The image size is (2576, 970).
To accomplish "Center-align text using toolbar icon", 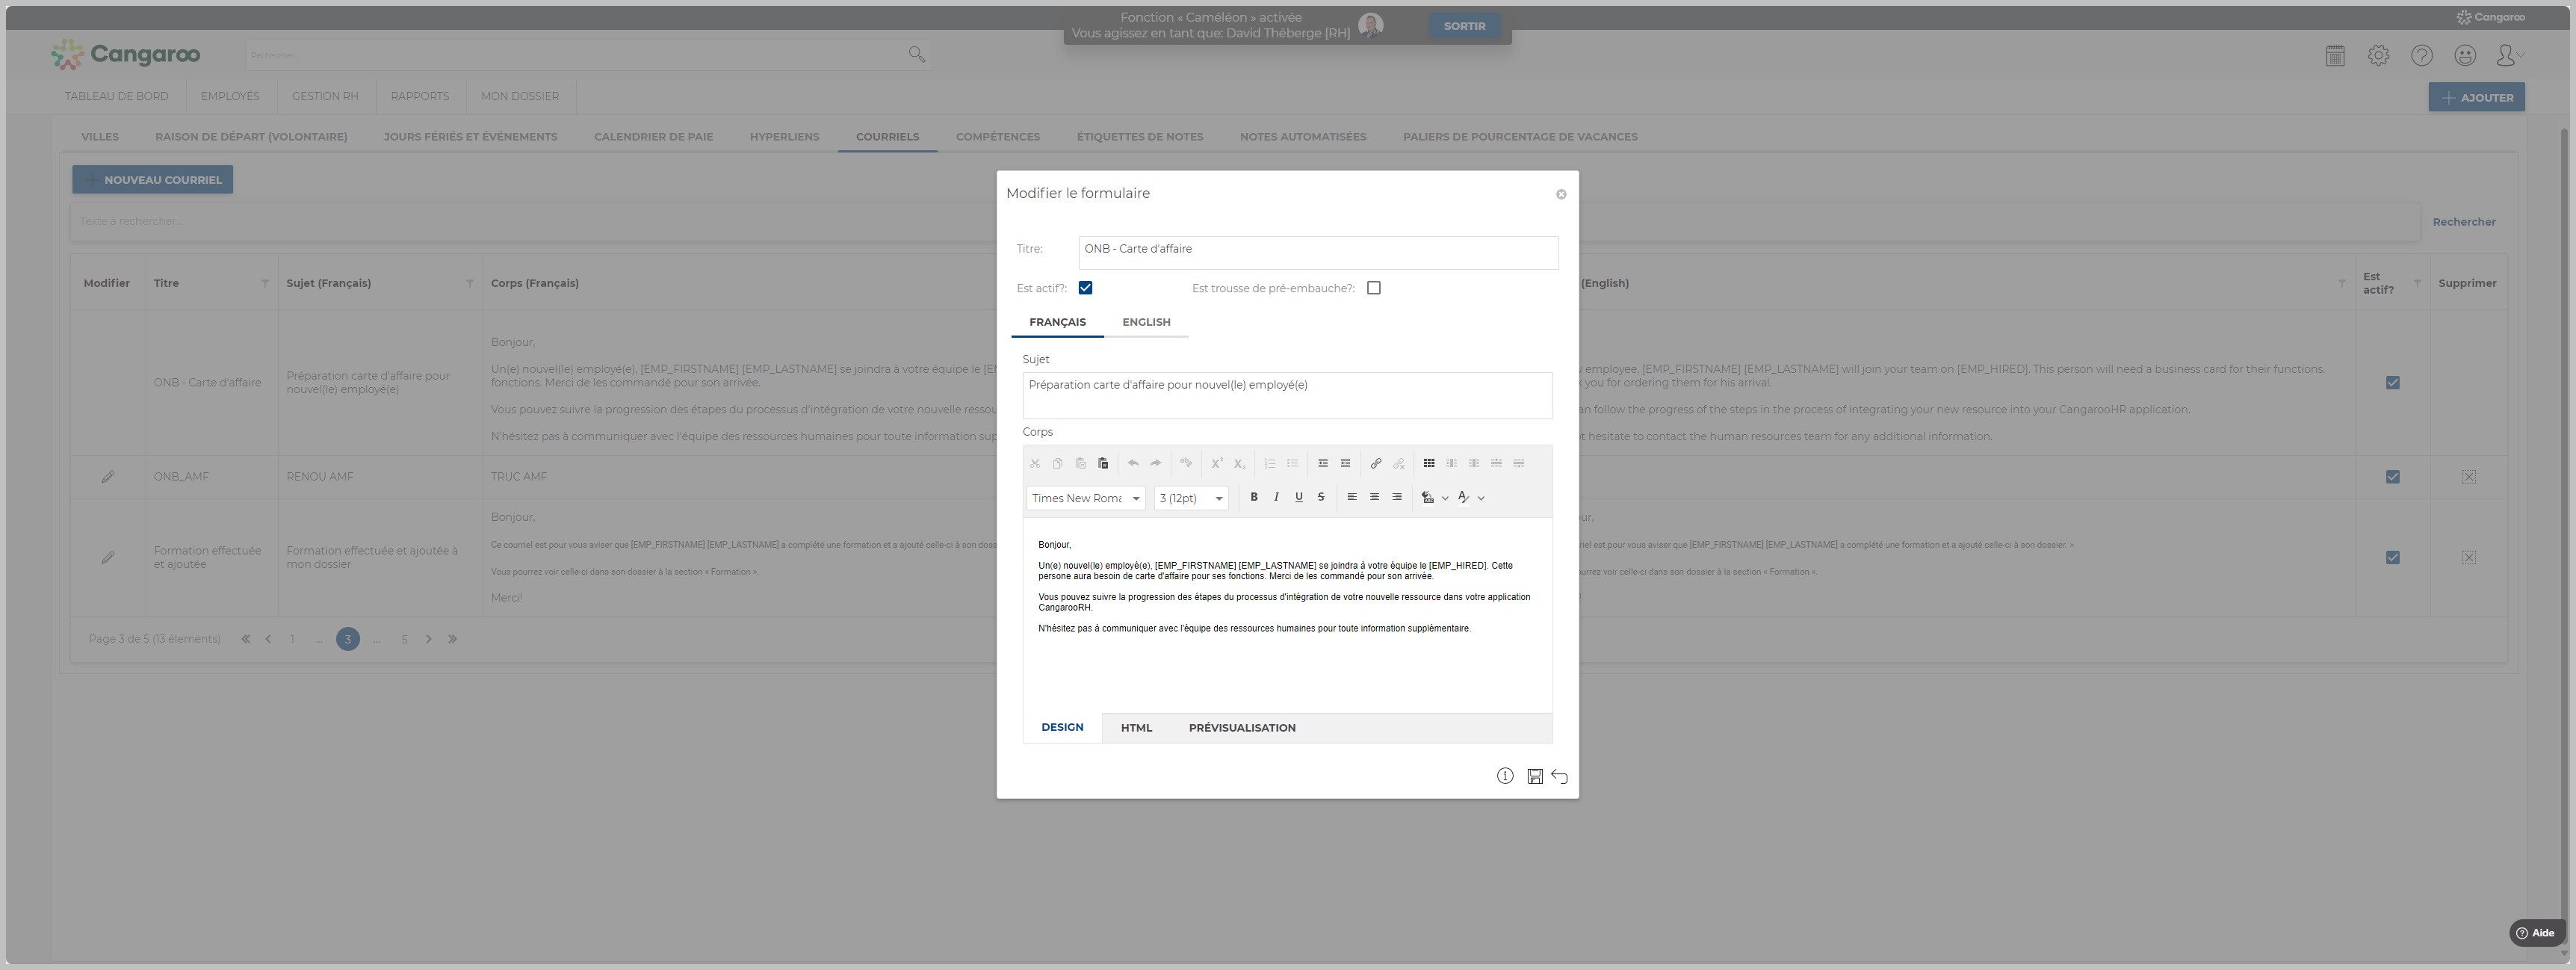I will [x=1374, y=497].
